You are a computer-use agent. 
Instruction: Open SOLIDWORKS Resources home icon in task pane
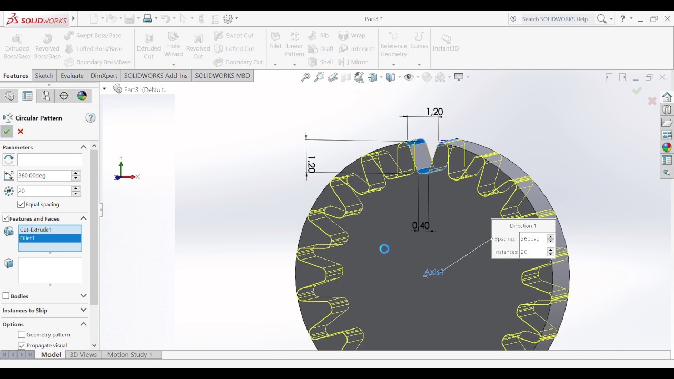click(667, 97)
